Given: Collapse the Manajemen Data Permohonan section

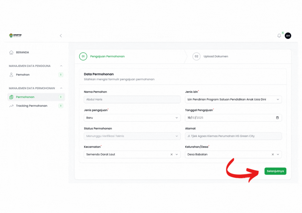Looking at the screenshot, I should point(61,88).
